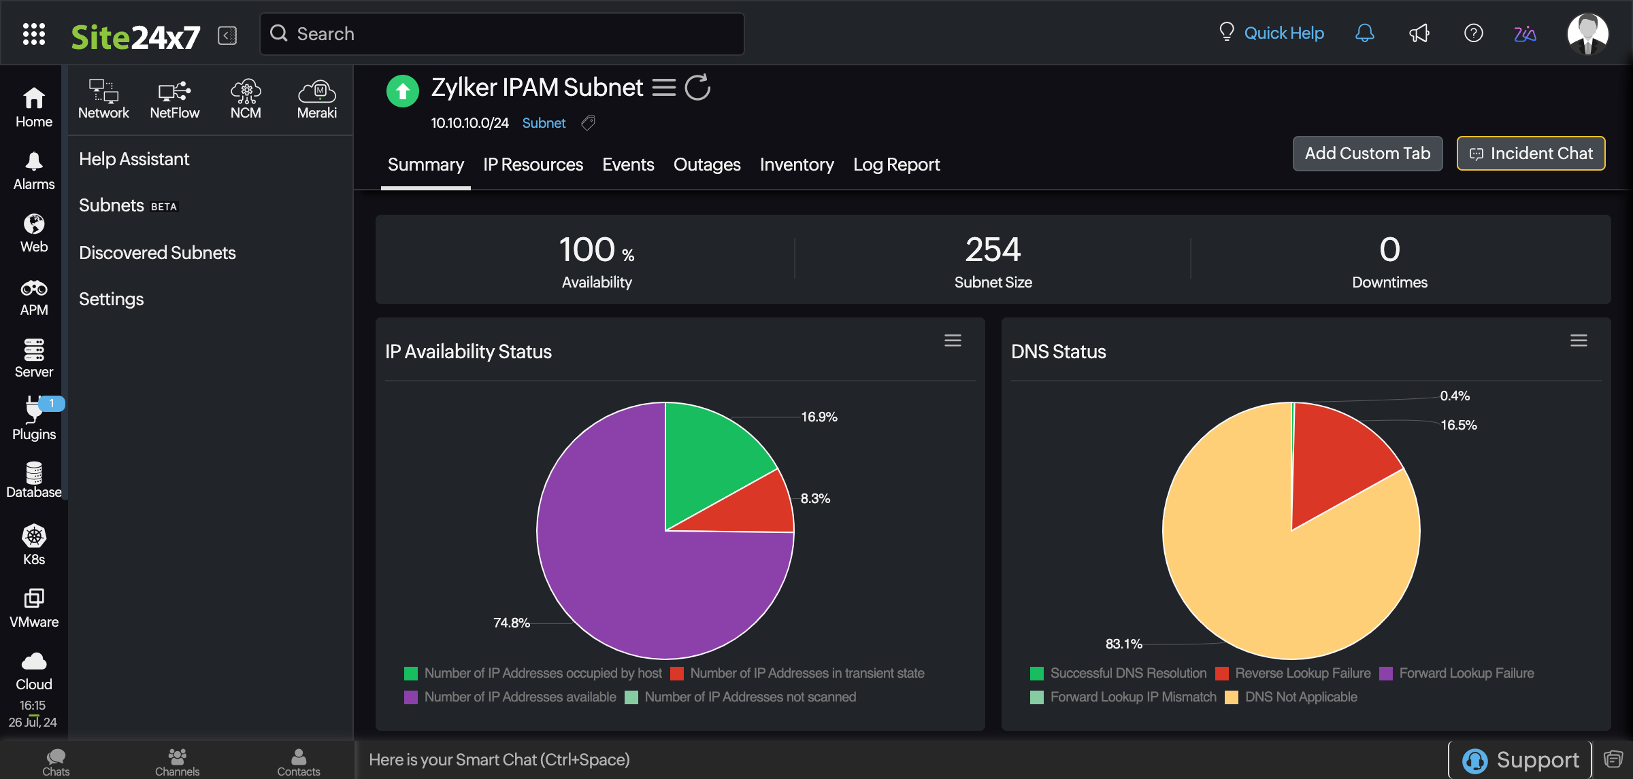Open the Outages tab
The width and height of the screenshot is (1633, 779).
coord(707,165)
